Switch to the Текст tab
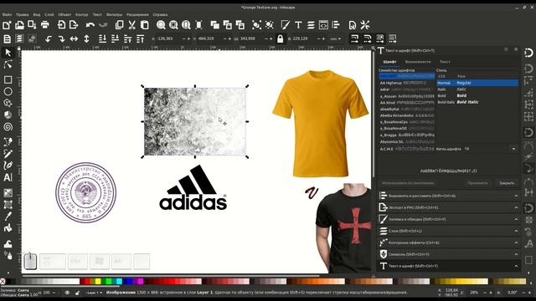The width and height of the screenshot is (536, 301). [445, 62]
